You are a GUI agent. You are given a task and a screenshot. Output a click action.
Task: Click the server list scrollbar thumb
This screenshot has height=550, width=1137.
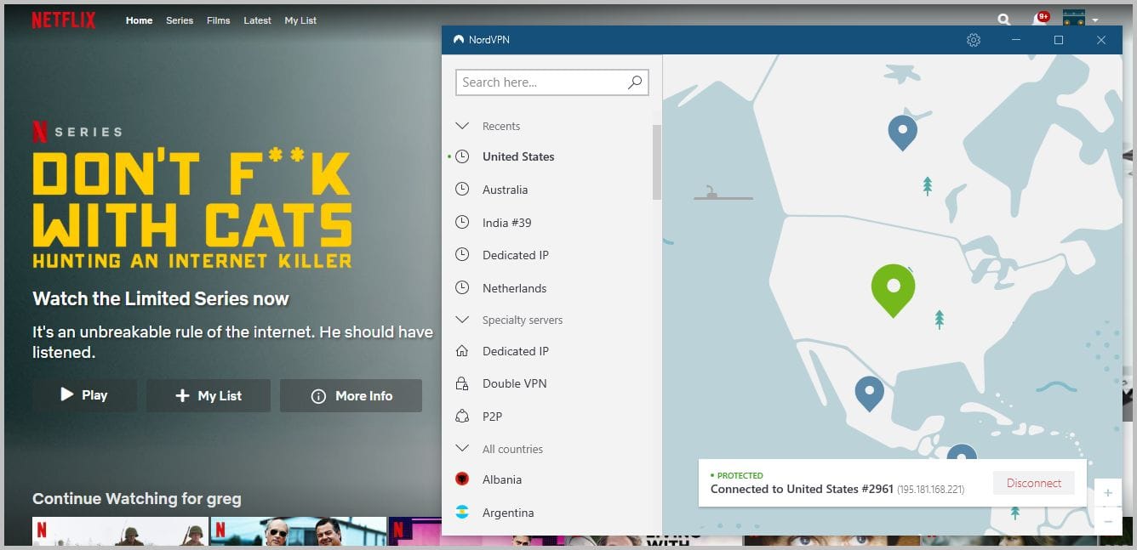pyautogui.click(x=657, y=162)
